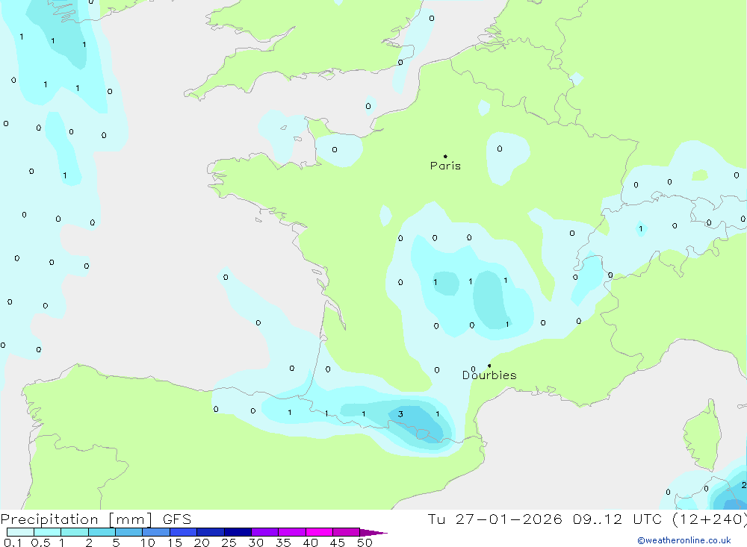Select the Paris city label
This screenshot has width=747, height=547.
445,166
